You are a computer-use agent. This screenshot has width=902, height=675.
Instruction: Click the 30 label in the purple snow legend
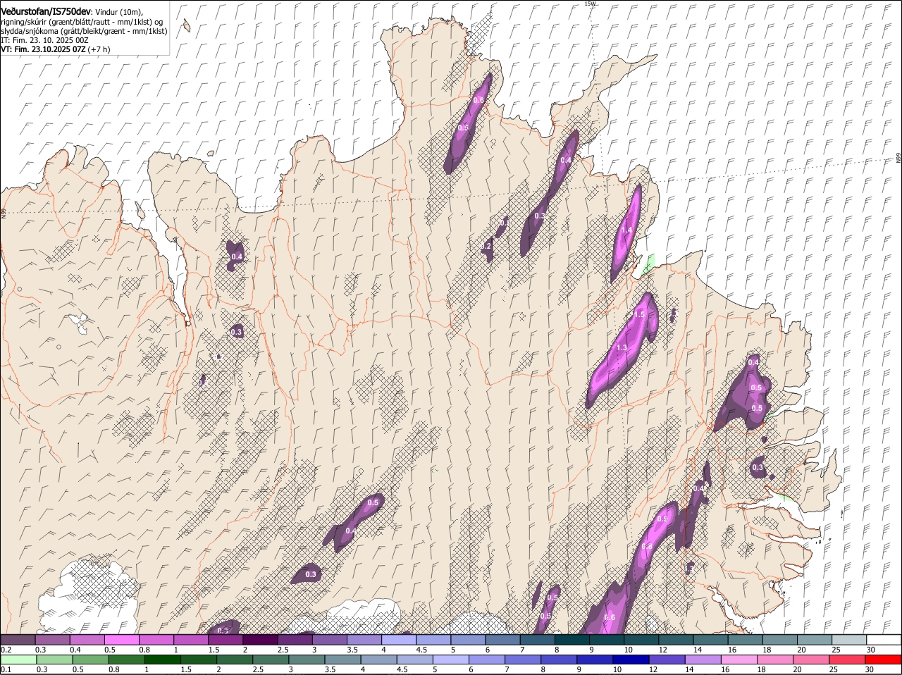click(871, 650)
